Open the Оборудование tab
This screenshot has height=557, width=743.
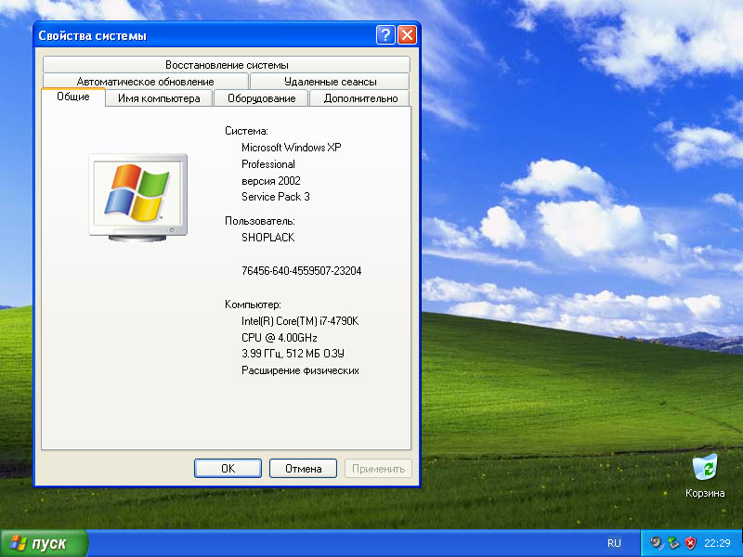pos(261,98)
